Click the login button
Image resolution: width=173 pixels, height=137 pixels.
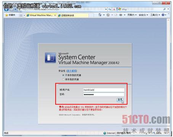point(120,100)
